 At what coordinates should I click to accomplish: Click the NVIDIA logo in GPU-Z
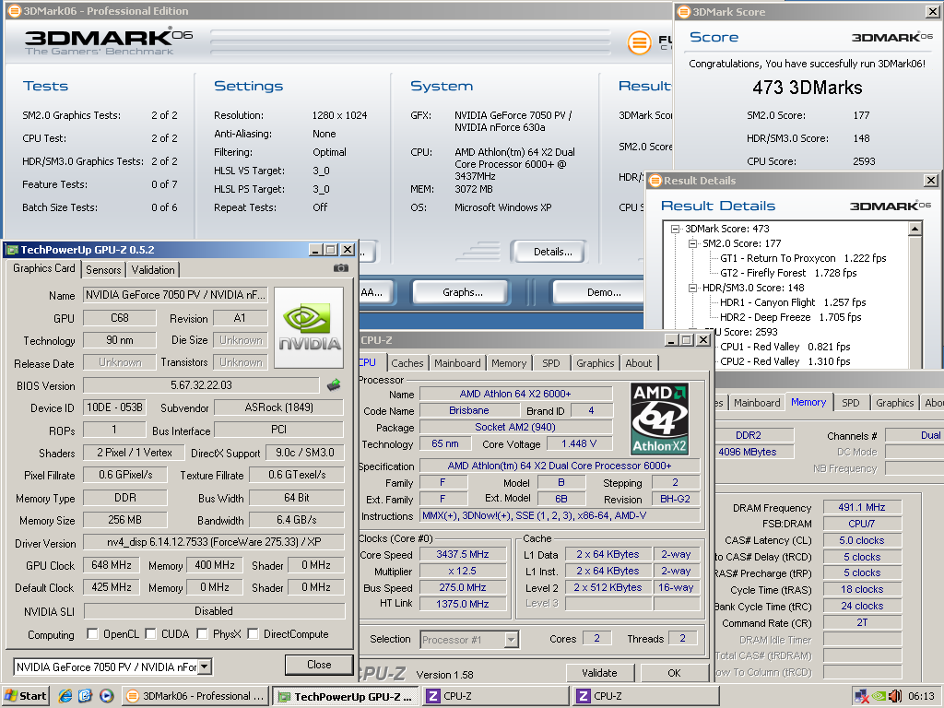(x=309, y=327)
